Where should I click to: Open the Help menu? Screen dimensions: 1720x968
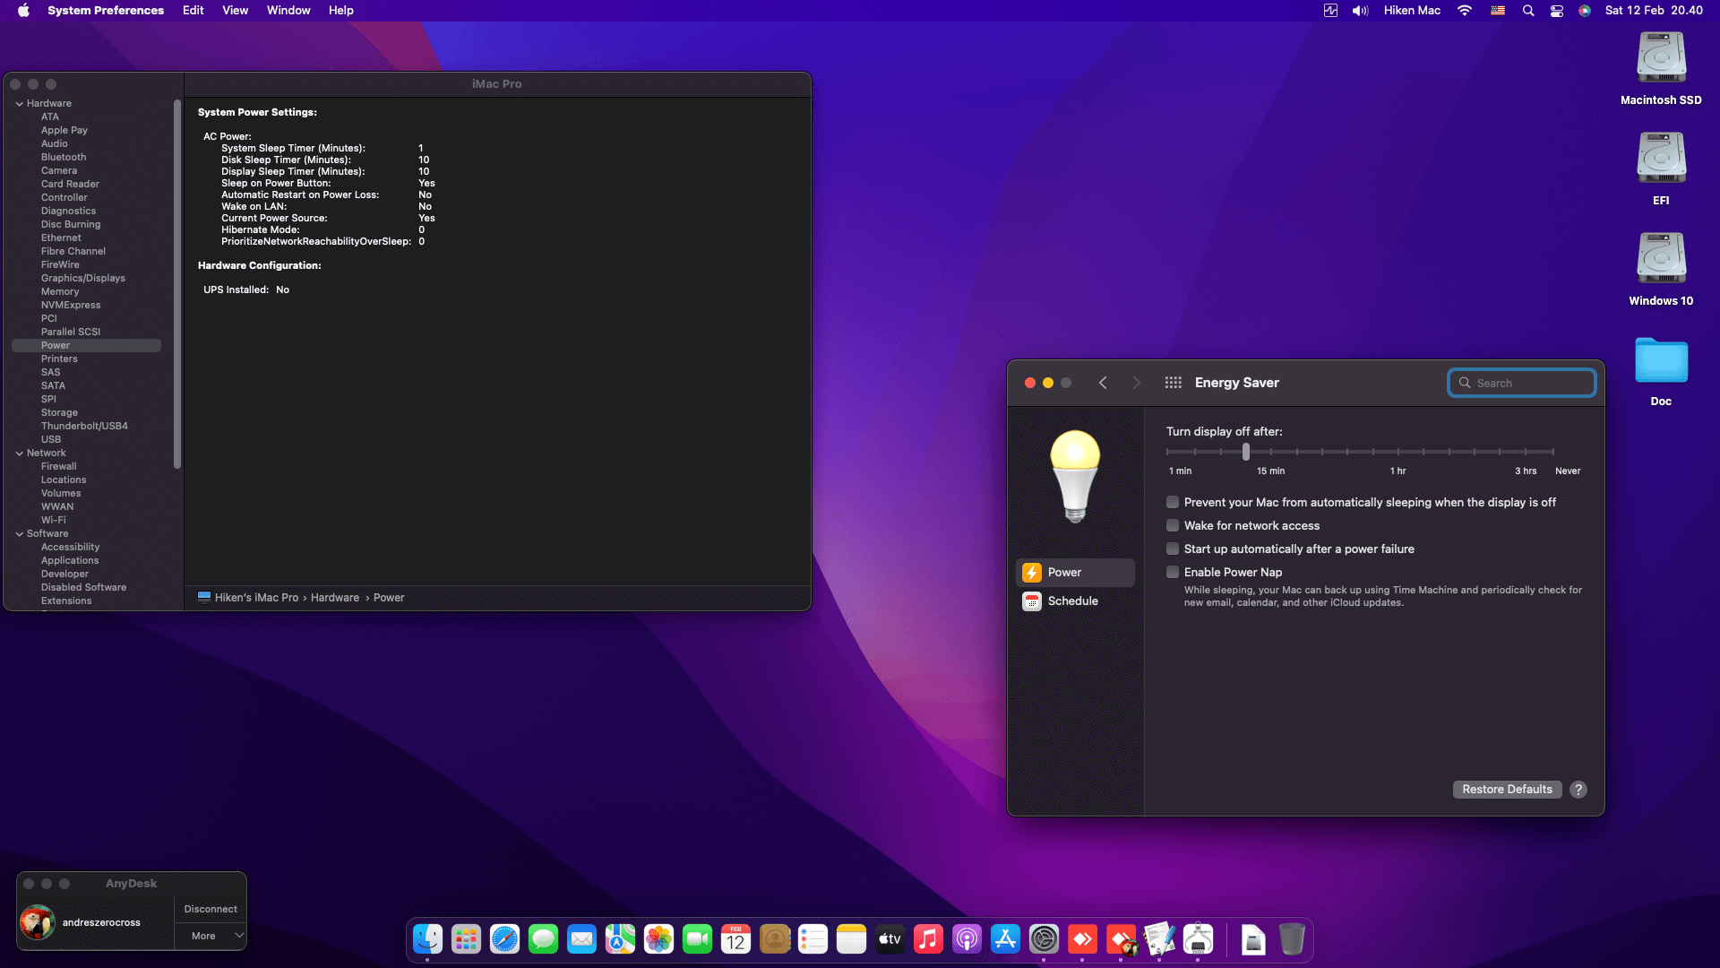click(x=340, y=11)
